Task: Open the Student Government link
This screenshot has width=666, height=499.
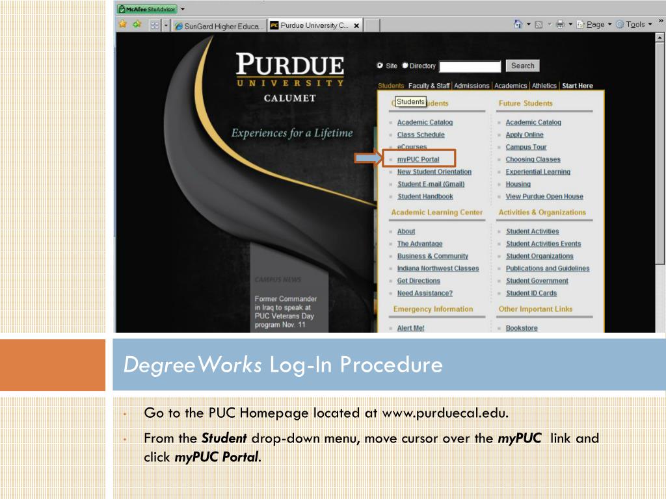Action: (537, 281)
